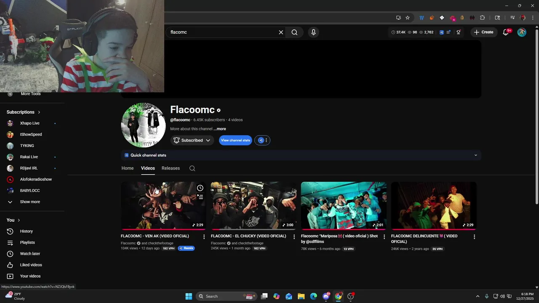Click the Remix badge under VEN AK
This screenshot has height=303, width=539.
pos(186,248)
